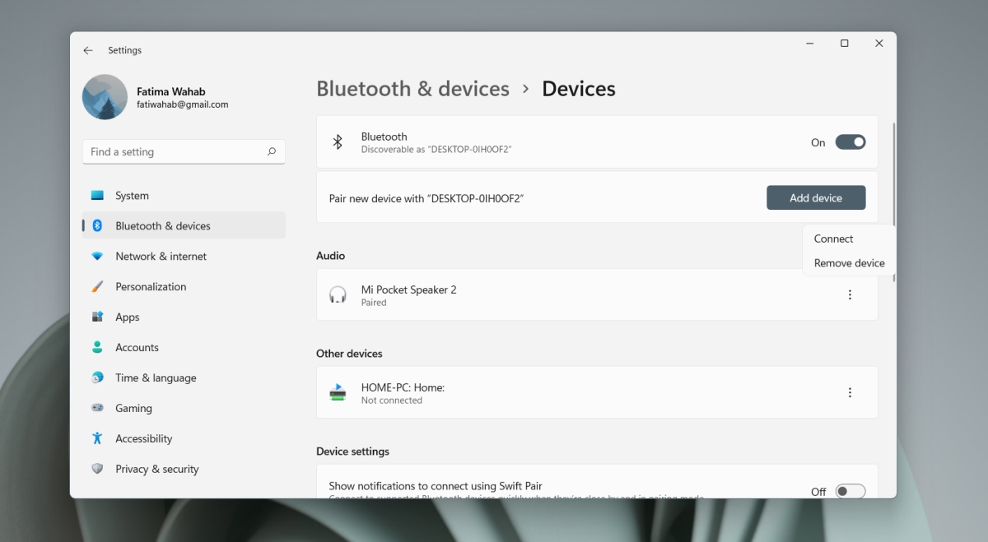Click the Accounts person icon
Image resolution: width=988 pixels, height=542 pixels.
(x=97, y=347)
